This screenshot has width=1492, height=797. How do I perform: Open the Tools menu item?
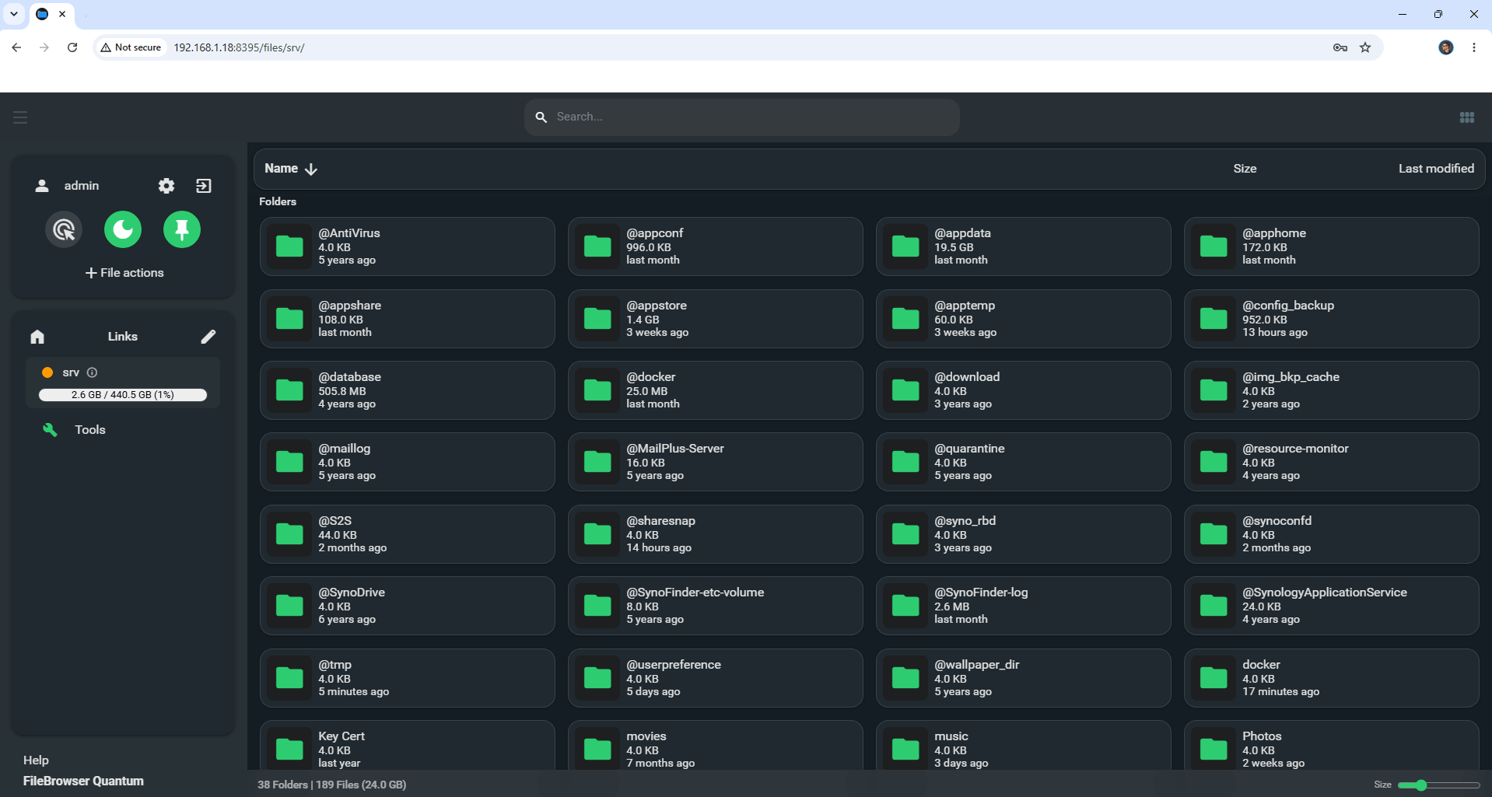pyautogui.click(x=90, y=430)
